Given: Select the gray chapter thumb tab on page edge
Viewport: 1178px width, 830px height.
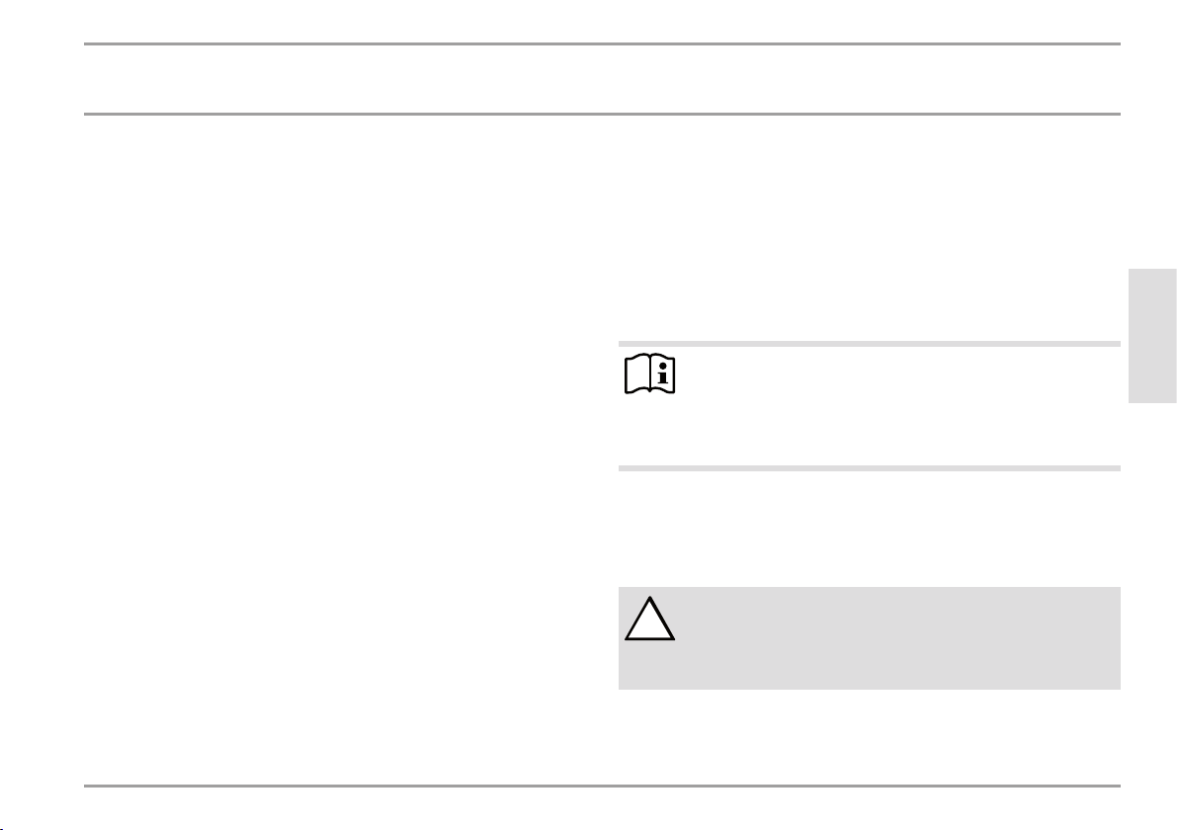Looking at the screenshot, I should point(1151,336).
